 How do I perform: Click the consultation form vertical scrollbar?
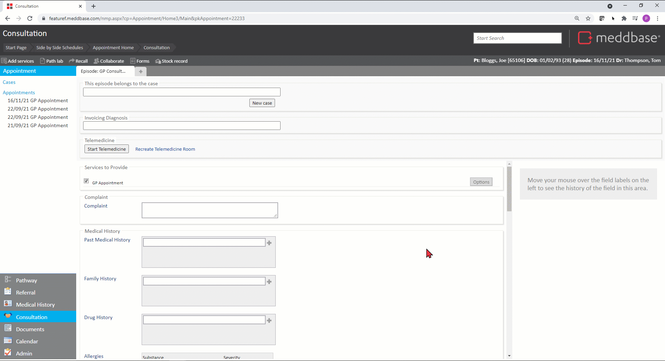(509, 189)
